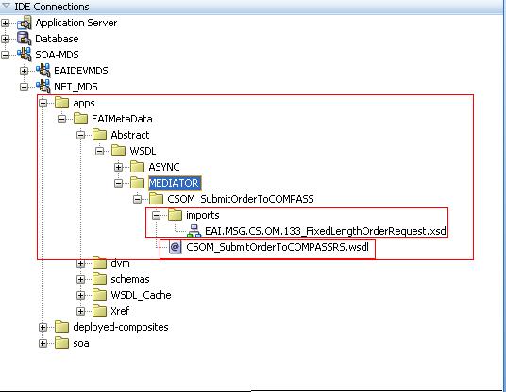Click the SOA-MDS connection icon

(x=25, y=54)
